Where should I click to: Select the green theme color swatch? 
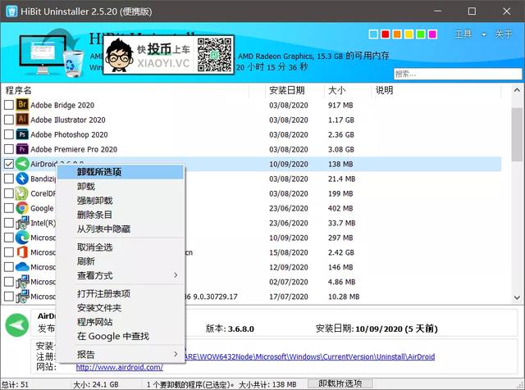421,34
